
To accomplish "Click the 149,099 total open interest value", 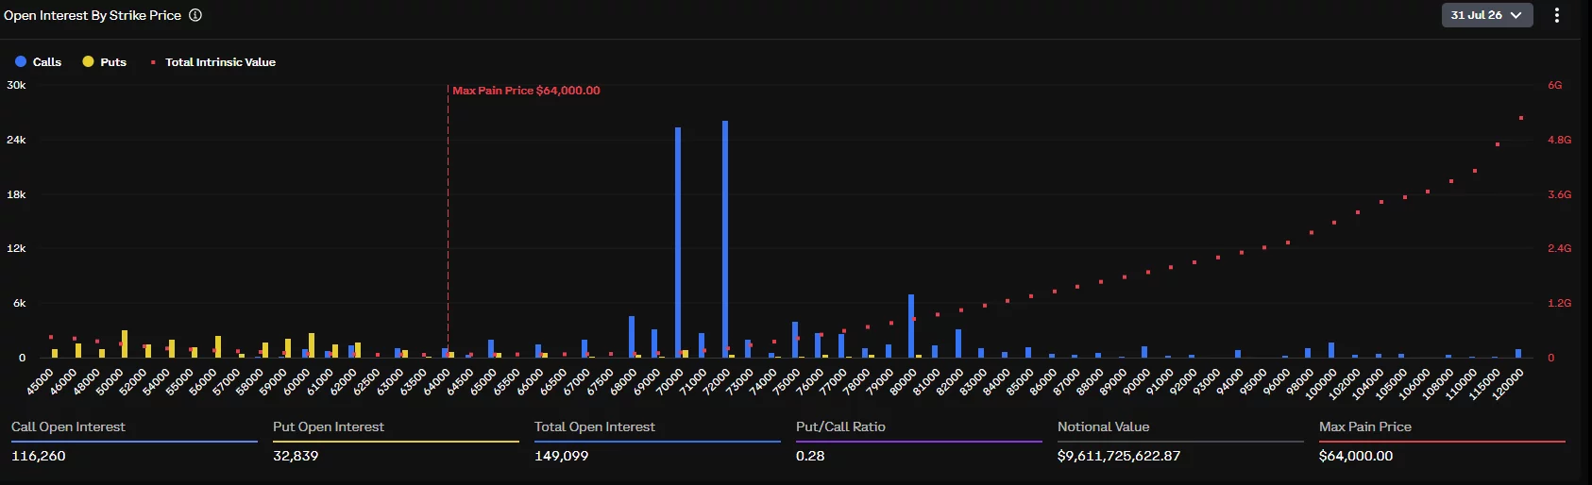I will pyautogui.click(x=561, y=456).
